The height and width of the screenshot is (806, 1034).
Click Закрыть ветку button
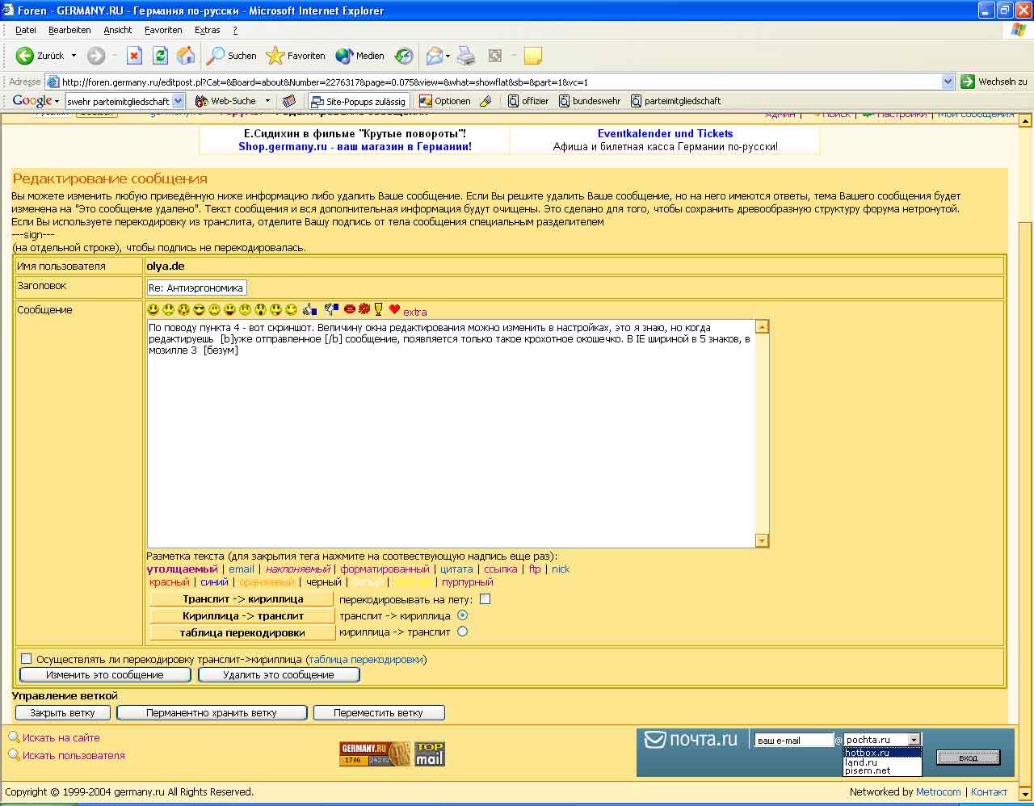(62, 713)
